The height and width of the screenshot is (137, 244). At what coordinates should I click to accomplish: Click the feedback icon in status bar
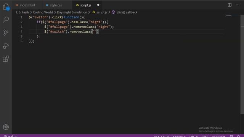pos(231,136)
